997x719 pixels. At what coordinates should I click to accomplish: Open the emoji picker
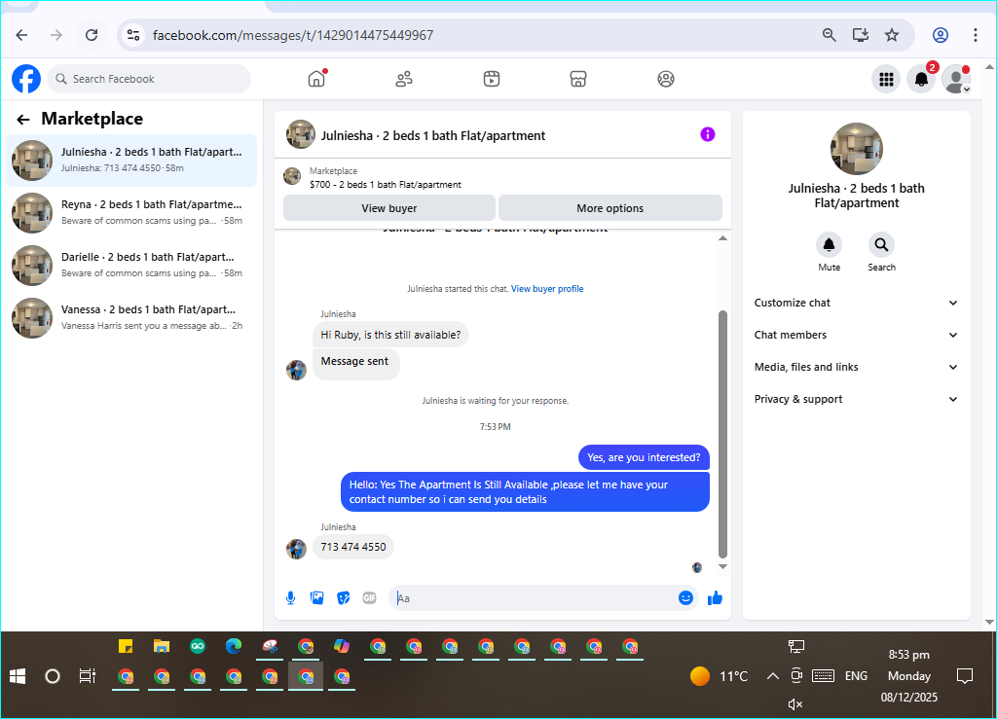point(685,597)
